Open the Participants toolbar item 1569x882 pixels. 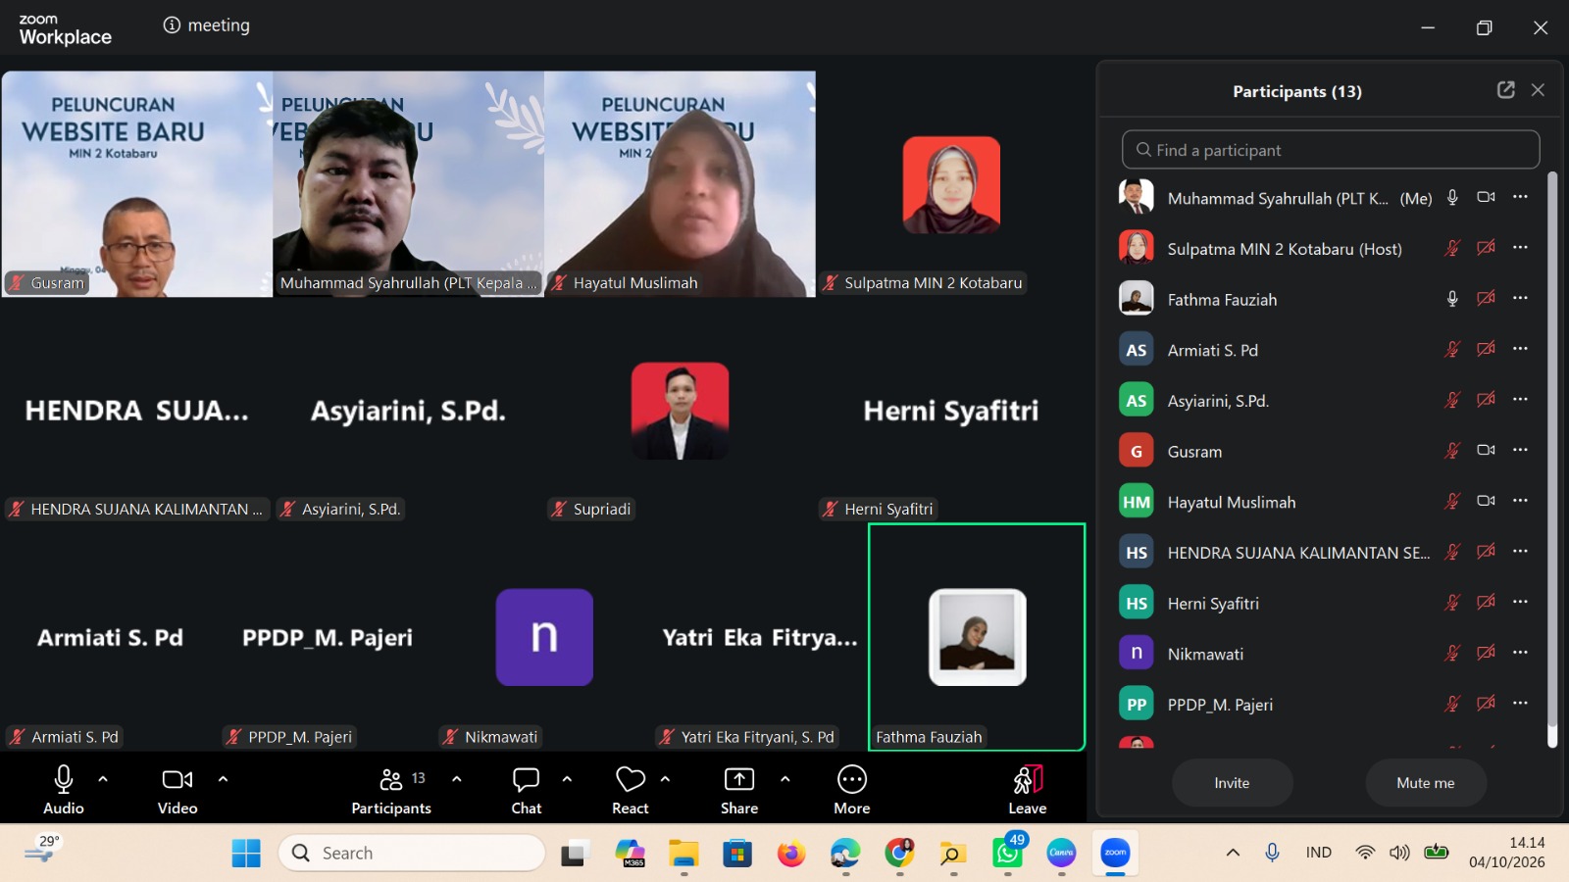click(x=391, y=792)
